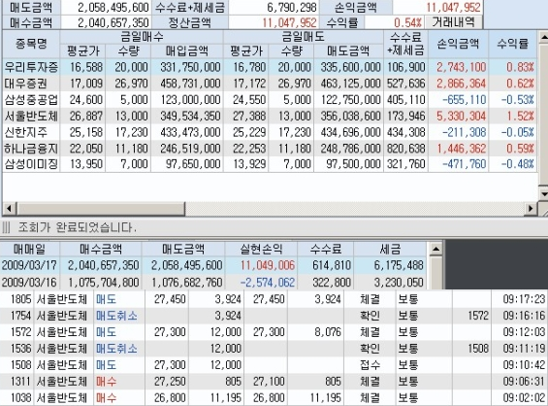This screenshot has width=548, height=406.
Task: Click loss value -211,308
Action: (464, 132)
